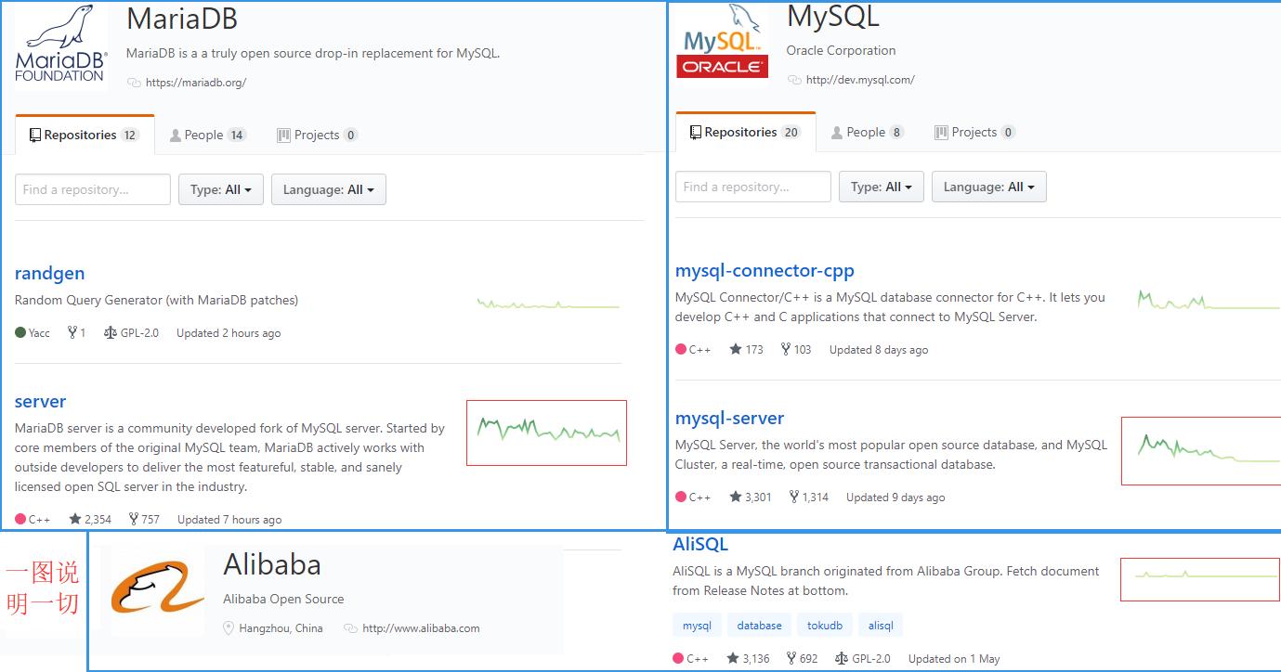This screenshot has height=672, width=1281.
Task: Click the "Updated 8 days ago" text
Action: coord(879,349)
